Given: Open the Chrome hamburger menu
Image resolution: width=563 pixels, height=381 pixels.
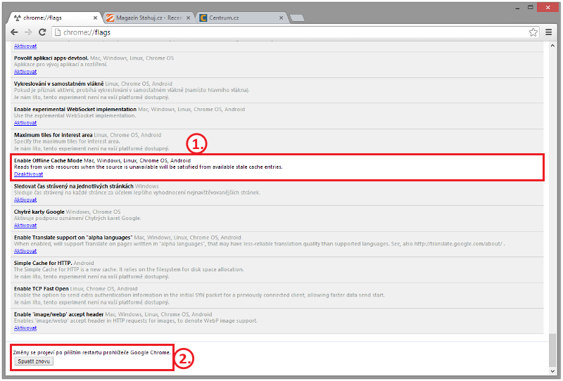Looking at the screenshot, I should tap(548, 32).
